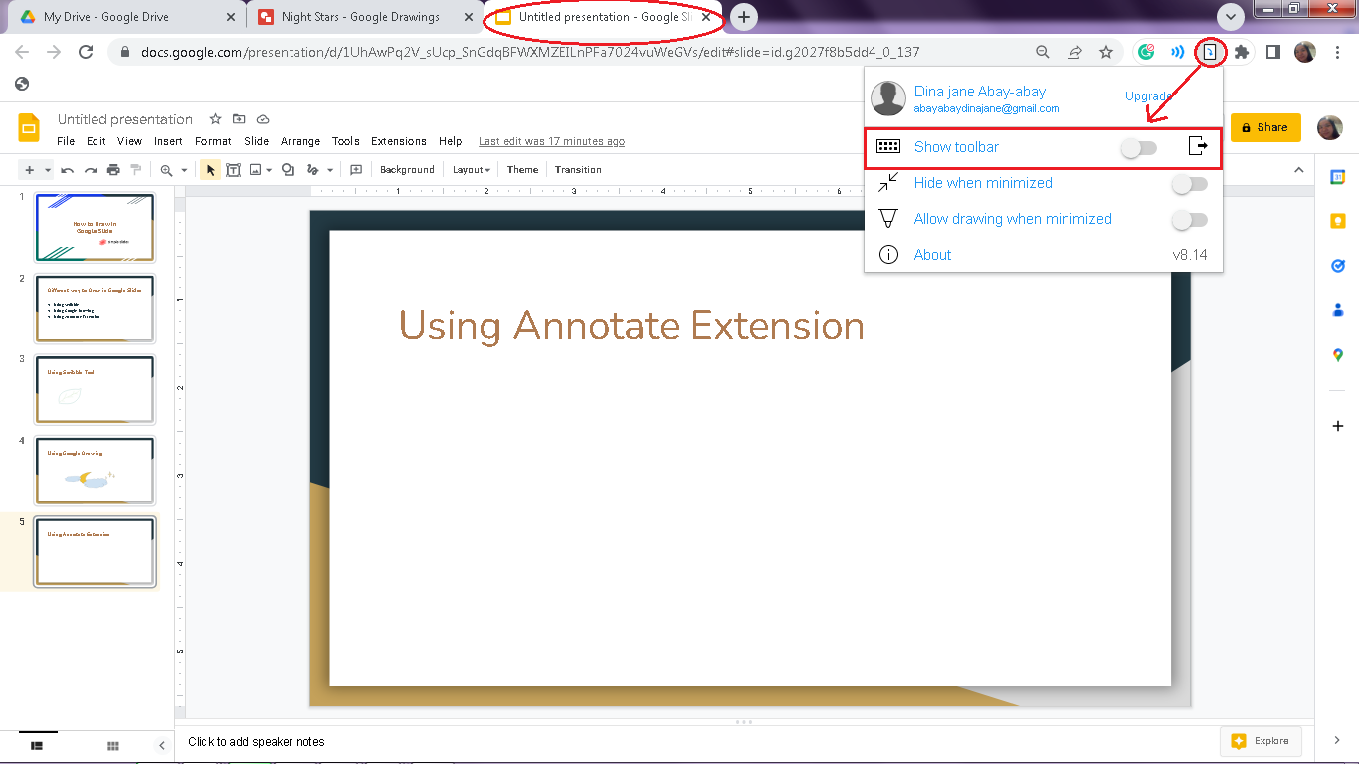Expand the New slide layout dropdown arrow
The image size is (1359, 764).
coord(48,170)
